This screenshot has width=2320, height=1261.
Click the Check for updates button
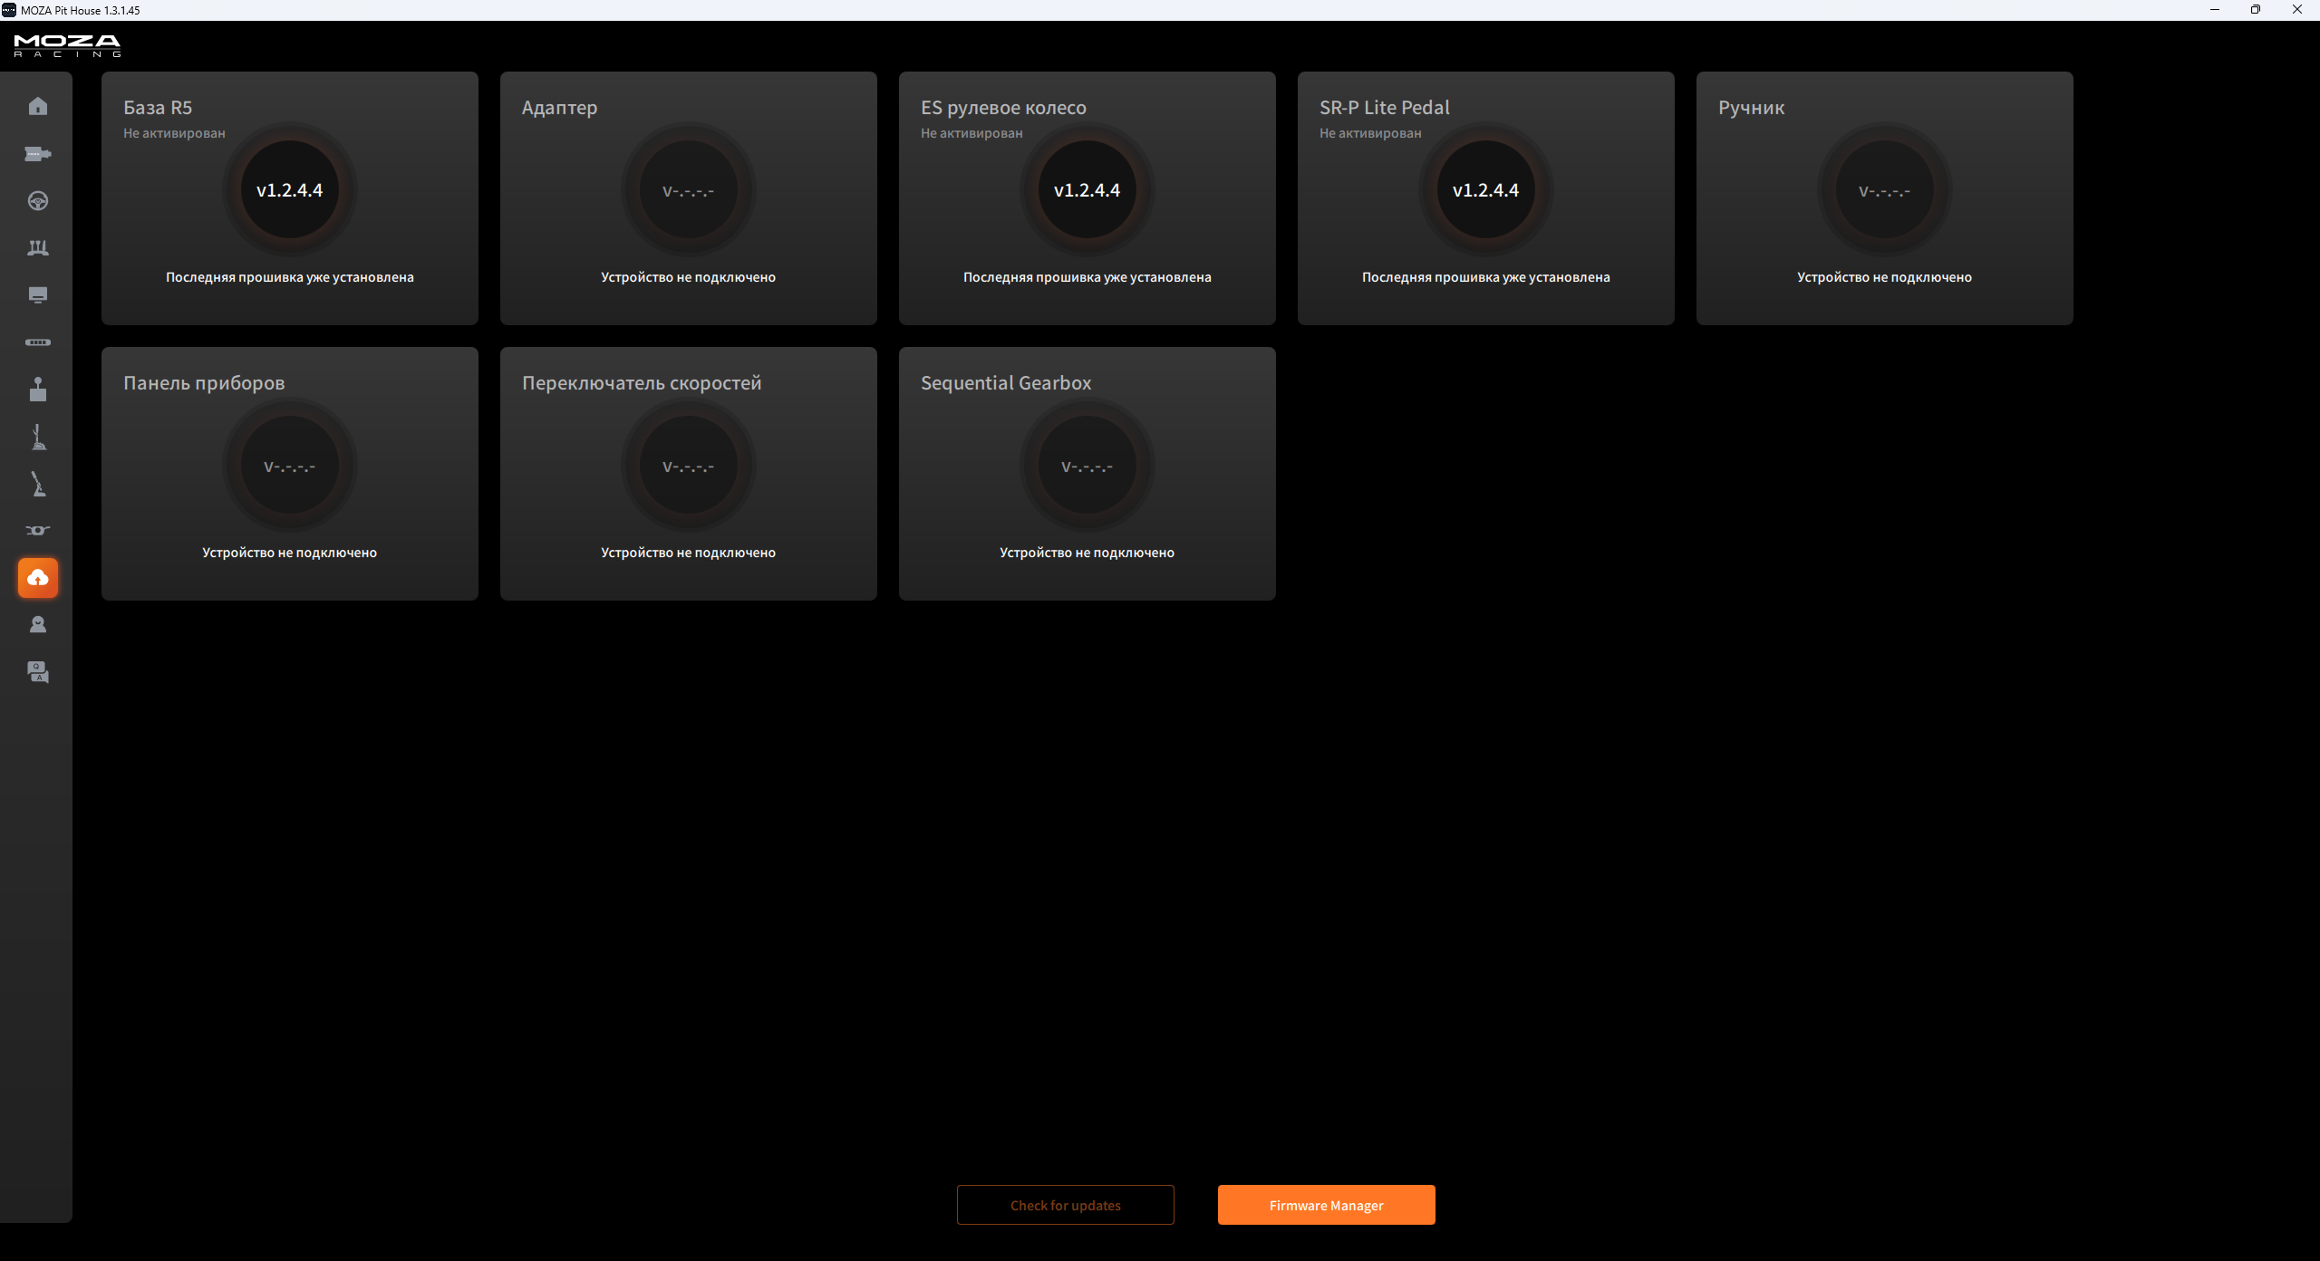point(1065,1205)
